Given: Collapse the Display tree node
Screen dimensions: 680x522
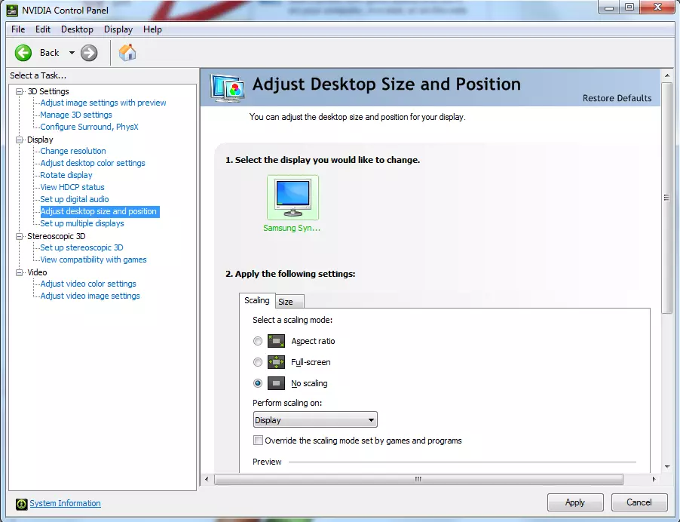Looking at the screenshot, I should [19, 140].
